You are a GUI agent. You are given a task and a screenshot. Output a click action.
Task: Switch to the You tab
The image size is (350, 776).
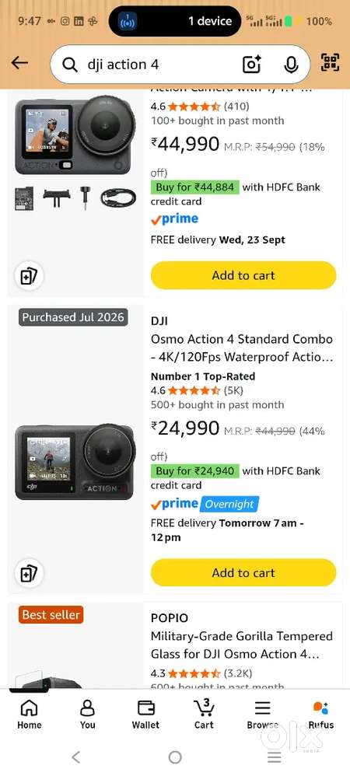pos(87,714)
